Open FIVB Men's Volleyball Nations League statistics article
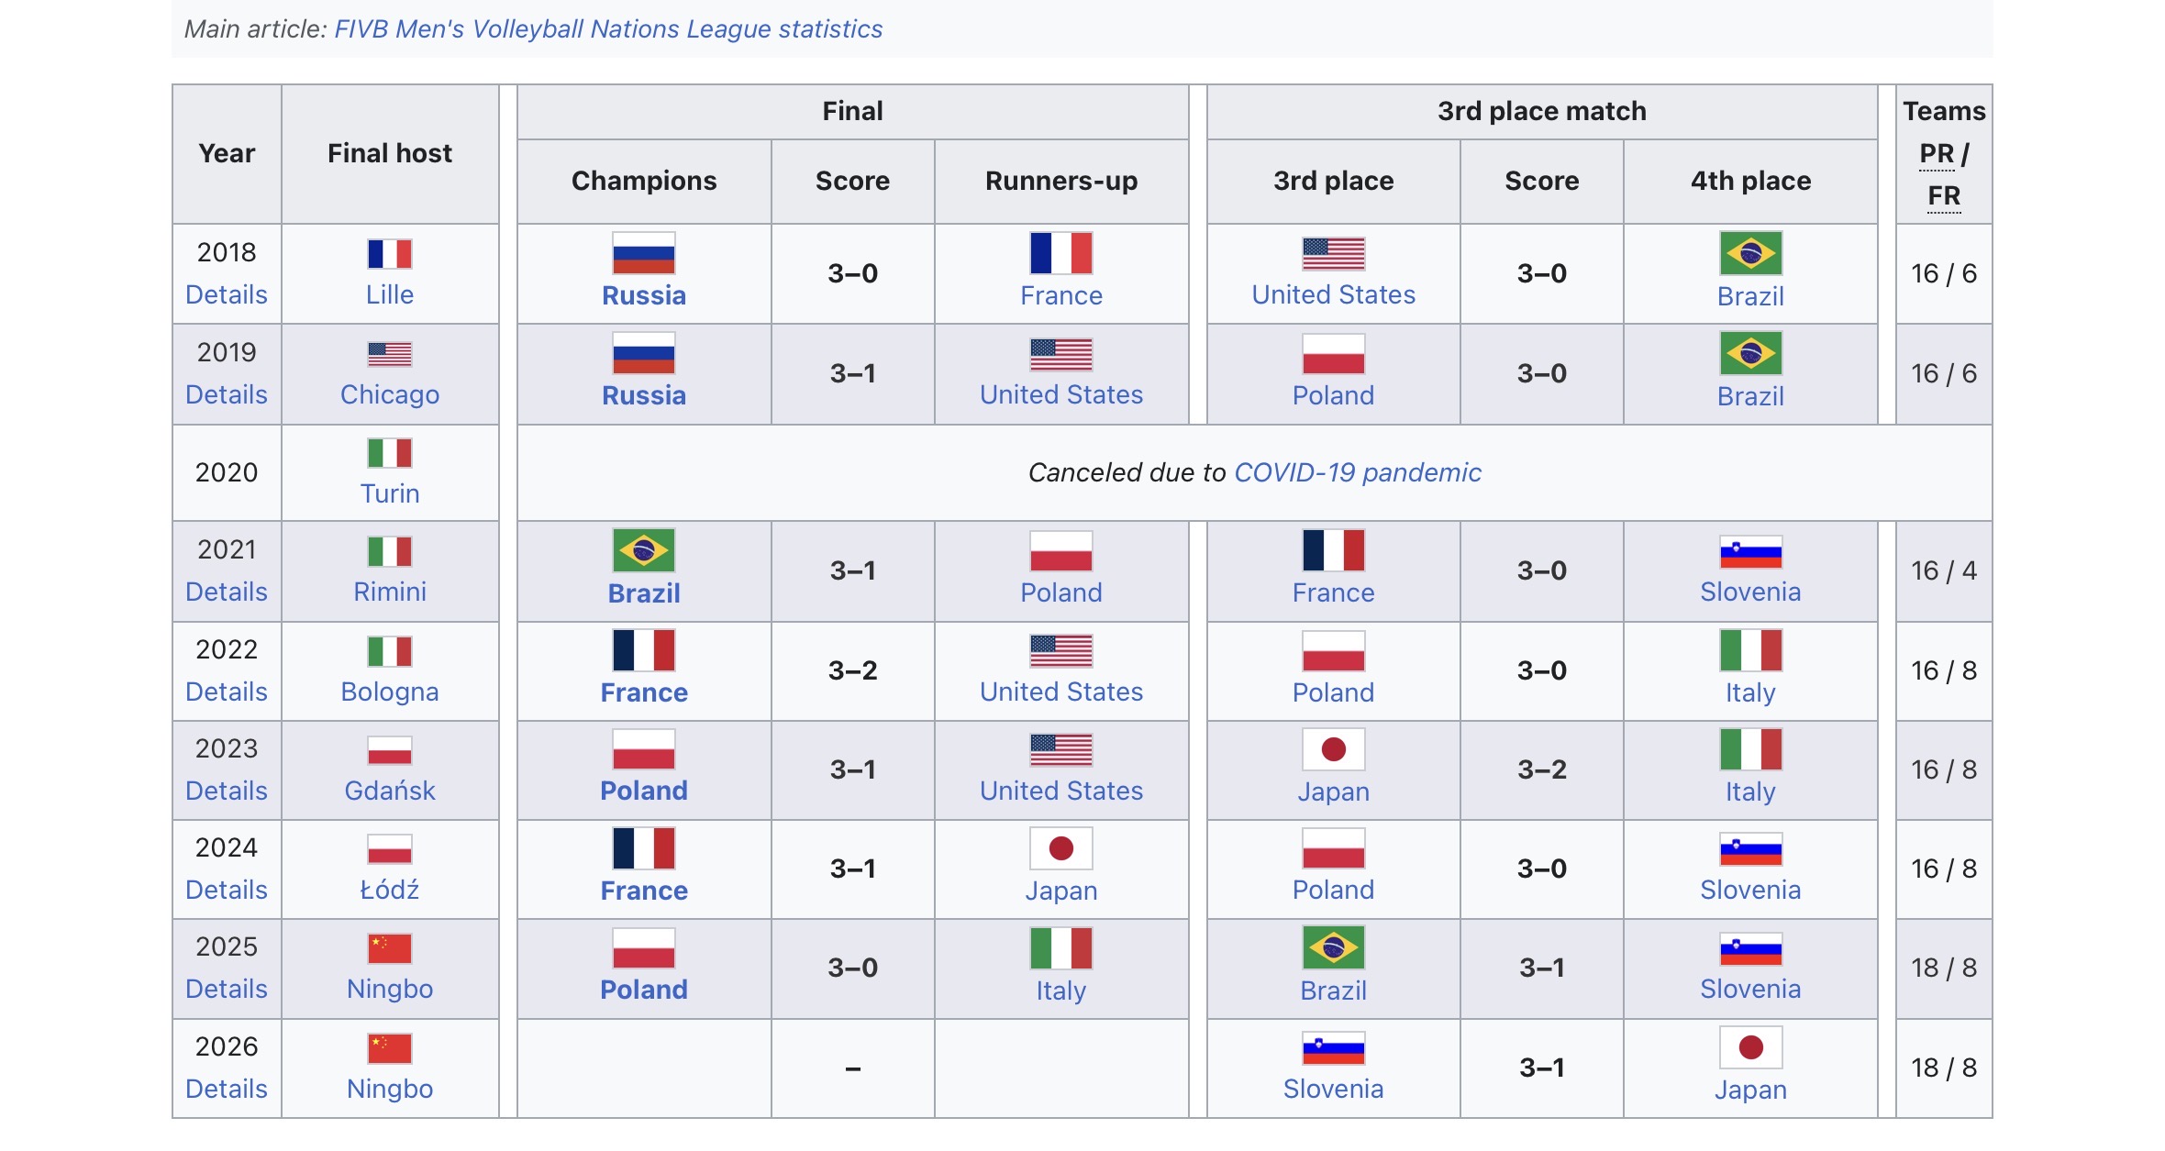 (608, 29)
